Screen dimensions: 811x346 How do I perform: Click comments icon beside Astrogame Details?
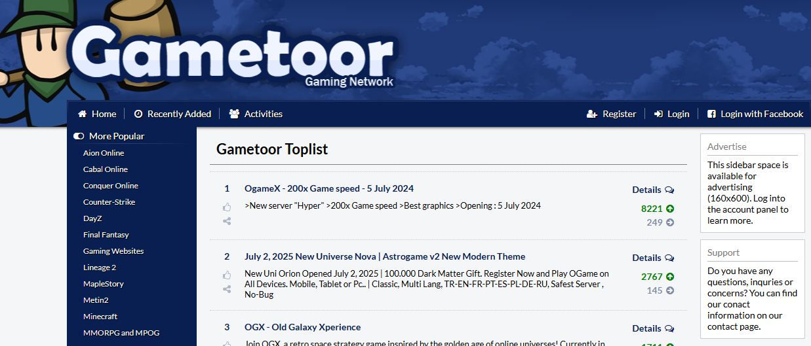click(669, 258)
